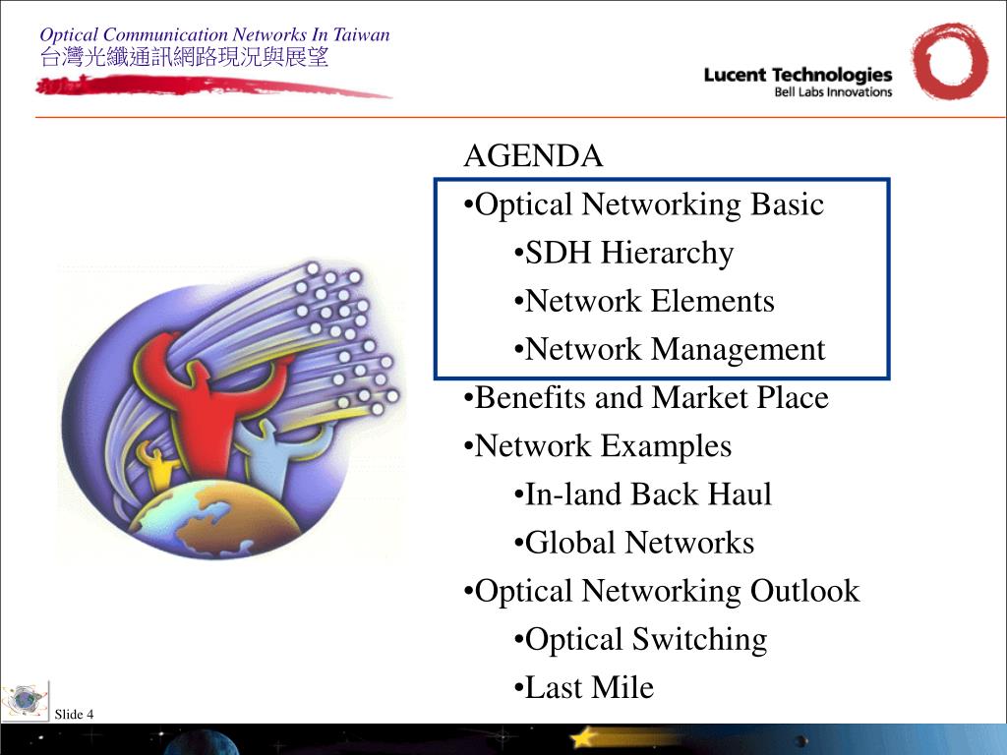Click the 'Bell Labs Innovations' tagline
1007x755 pixels.
(833, 92)
